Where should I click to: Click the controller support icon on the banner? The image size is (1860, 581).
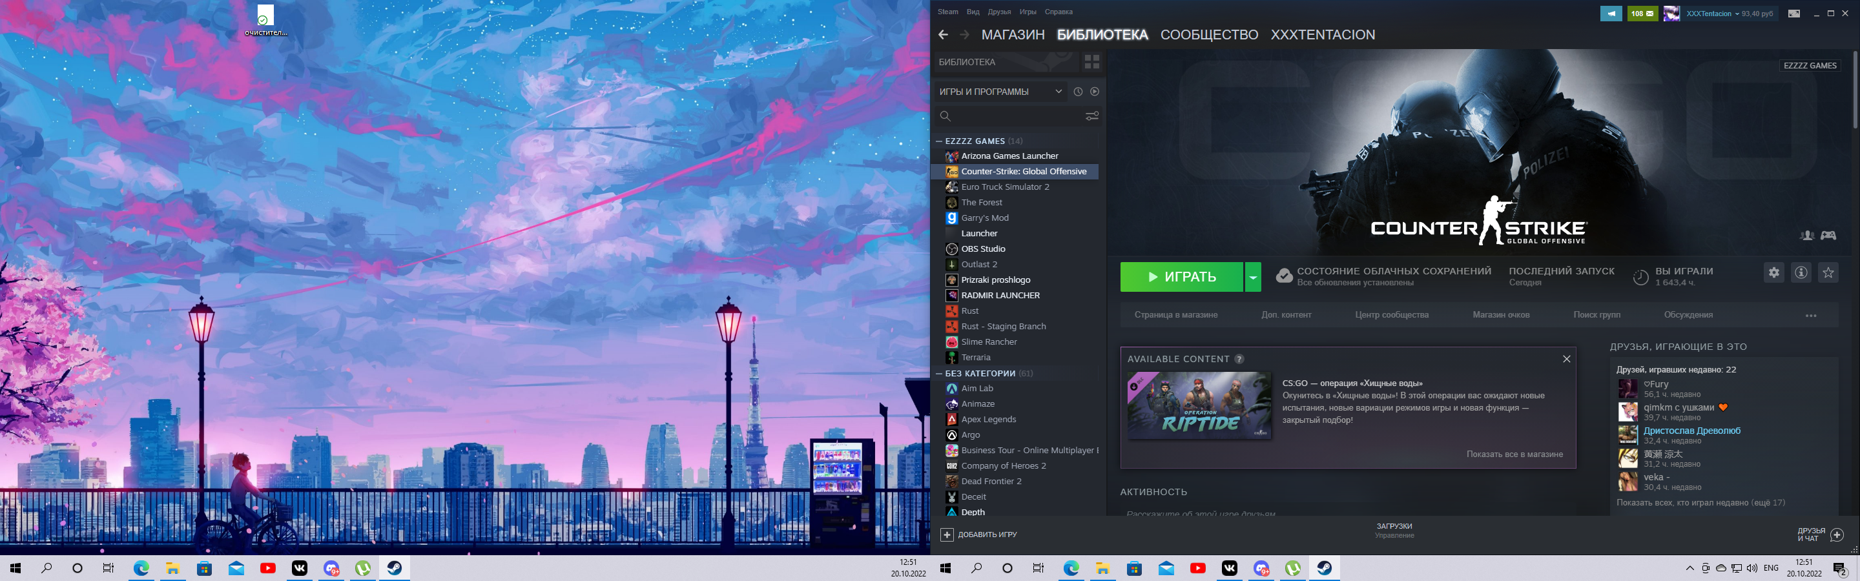tap(1828, 235)
